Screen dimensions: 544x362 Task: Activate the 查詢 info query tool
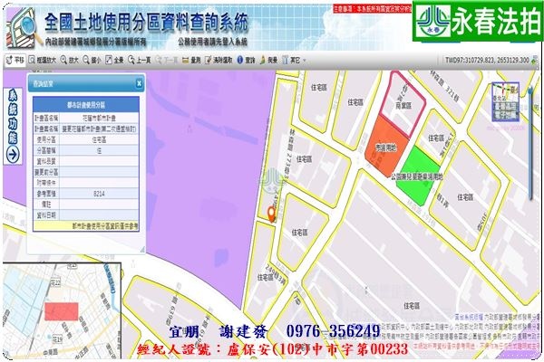point(246,61)
